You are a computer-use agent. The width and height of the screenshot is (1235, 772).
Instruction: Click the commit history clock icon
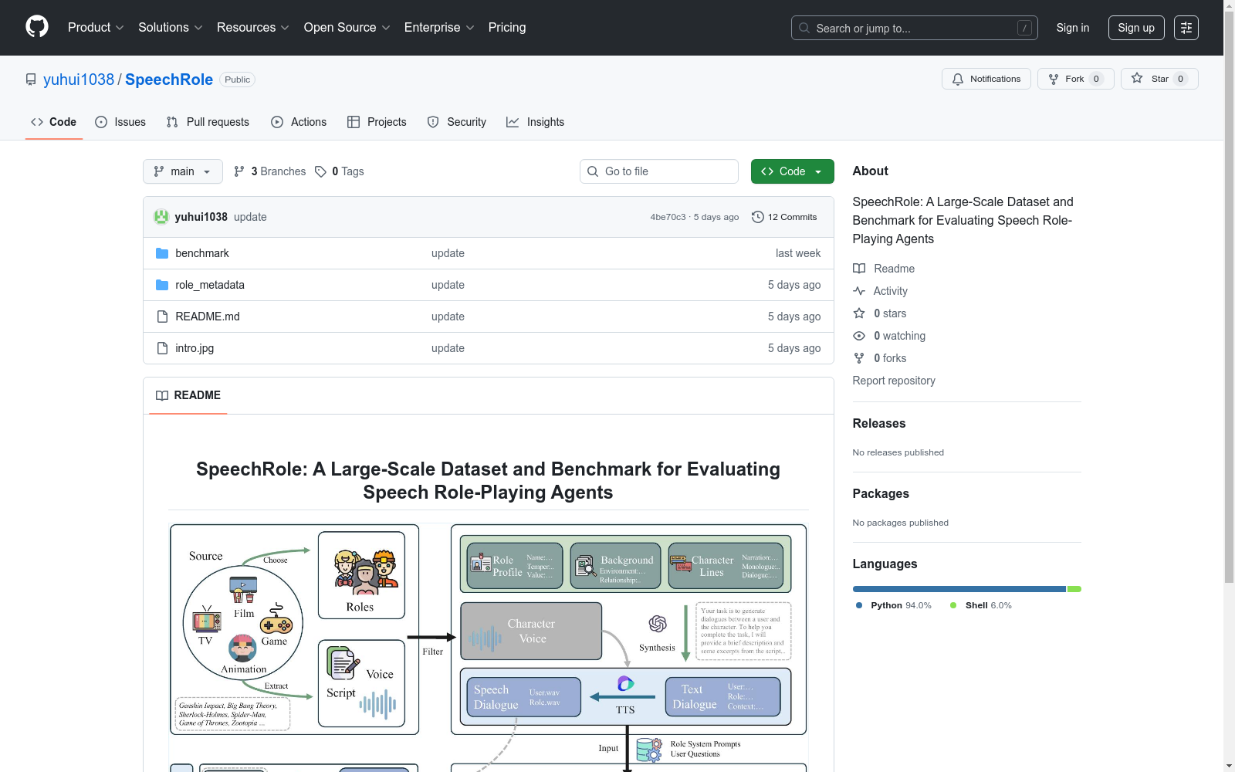[758, 217]
